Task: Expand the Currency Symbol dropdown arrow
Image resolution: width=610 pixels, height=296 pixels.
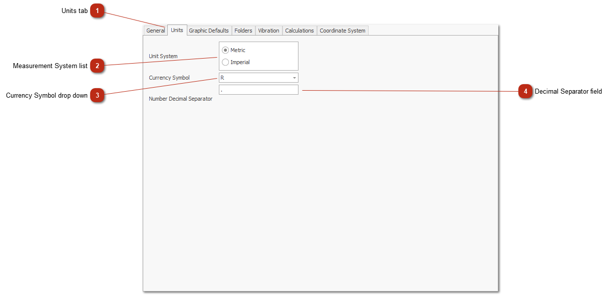Action: pos(294,78)
